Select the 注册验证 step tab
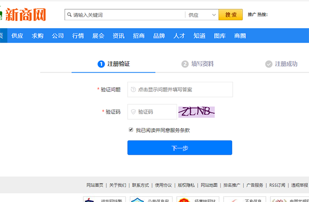Image resolution: width=309 pixels, height=202 pixels. pyautogui.click(x=113, y=64)
